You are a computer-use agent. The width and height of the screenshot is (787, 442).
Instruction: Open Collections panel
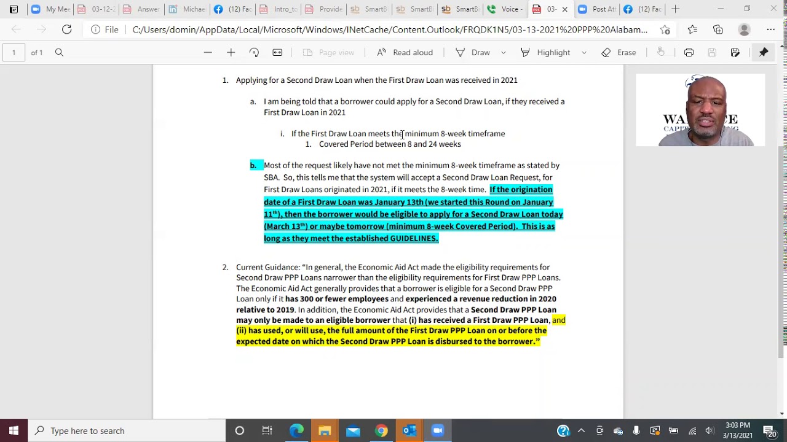pyautogui.click(x=718, y=29)
